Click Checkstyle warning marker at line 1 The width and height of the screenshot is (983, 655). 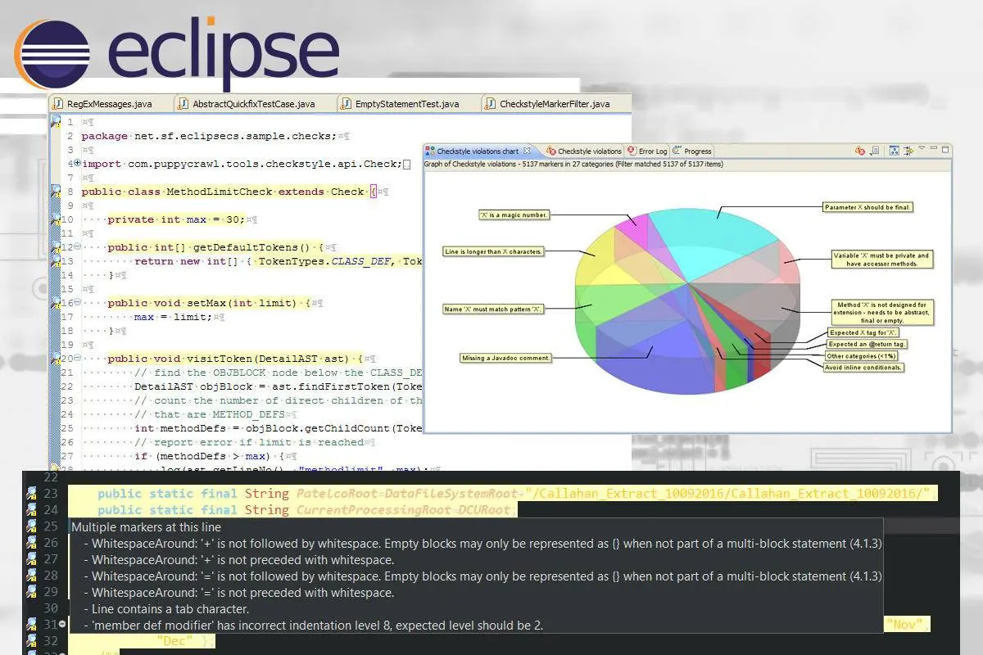tap(56, 122)
